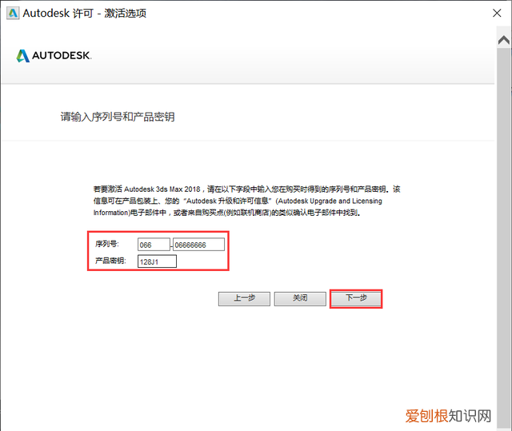
Task: Click the heading 请输入序列号和产品密钥
Action: pyautogui.click(x=118, y=117)
